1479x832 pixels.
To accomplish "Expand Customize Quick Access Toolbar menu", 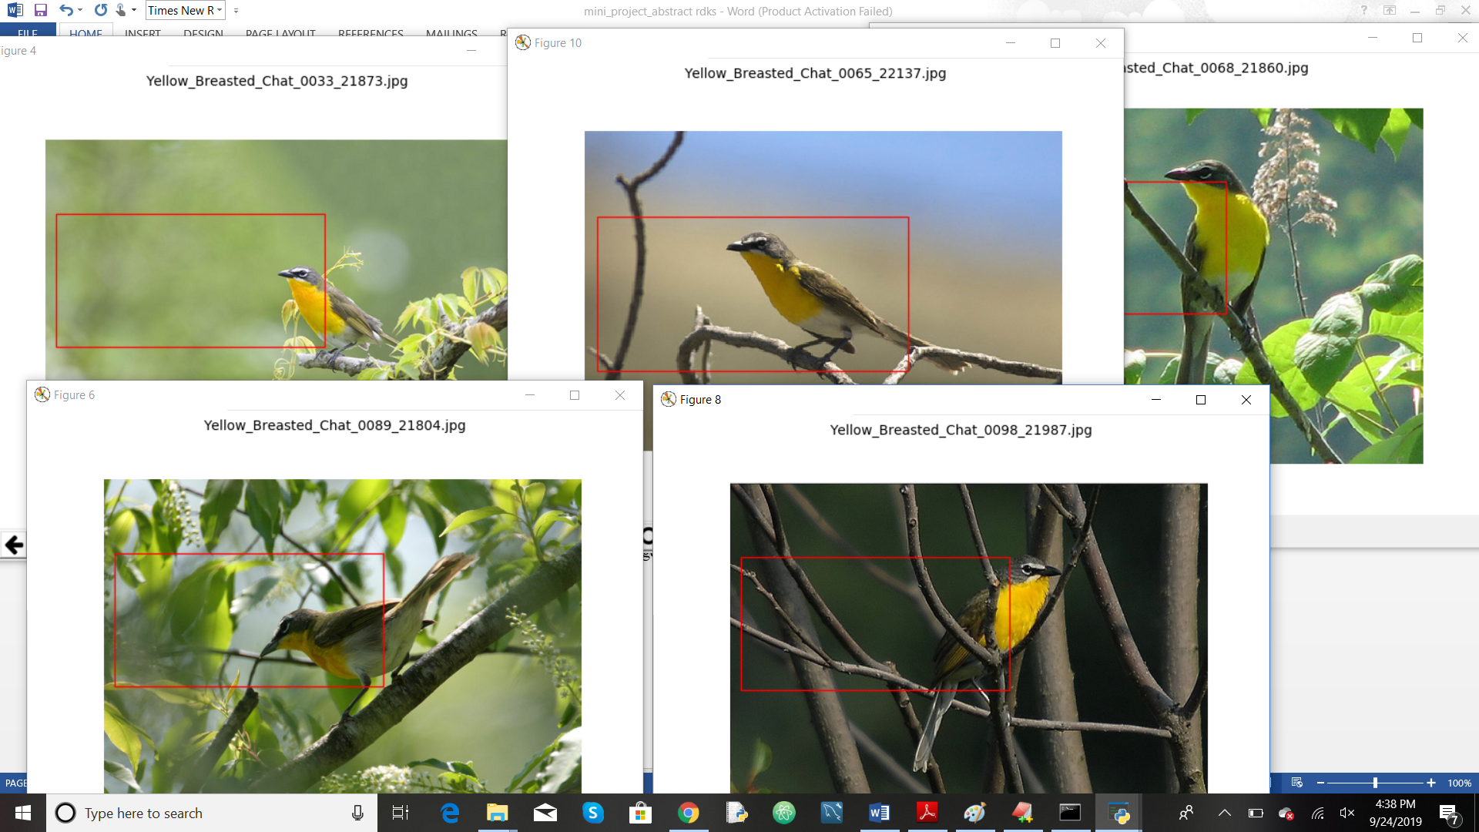I will click(x=236, y=11).
